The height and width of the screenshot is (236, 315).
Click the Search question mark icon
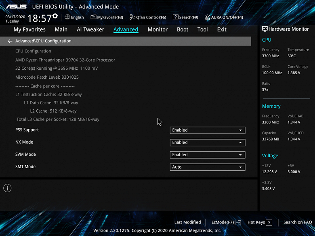[175, 17]
